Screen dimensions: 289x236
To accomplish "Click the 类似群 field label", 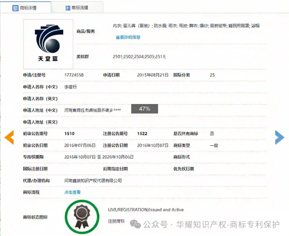I will pos(83,56).
